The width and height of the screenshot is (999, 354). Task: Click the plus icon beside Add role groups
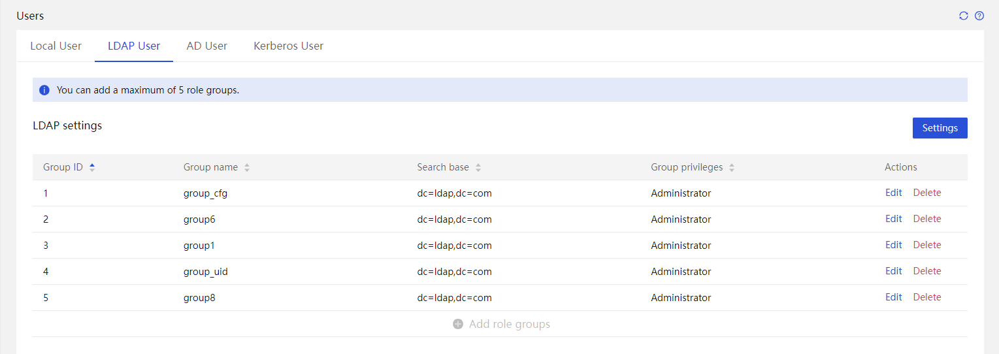(x=458, y=324)
